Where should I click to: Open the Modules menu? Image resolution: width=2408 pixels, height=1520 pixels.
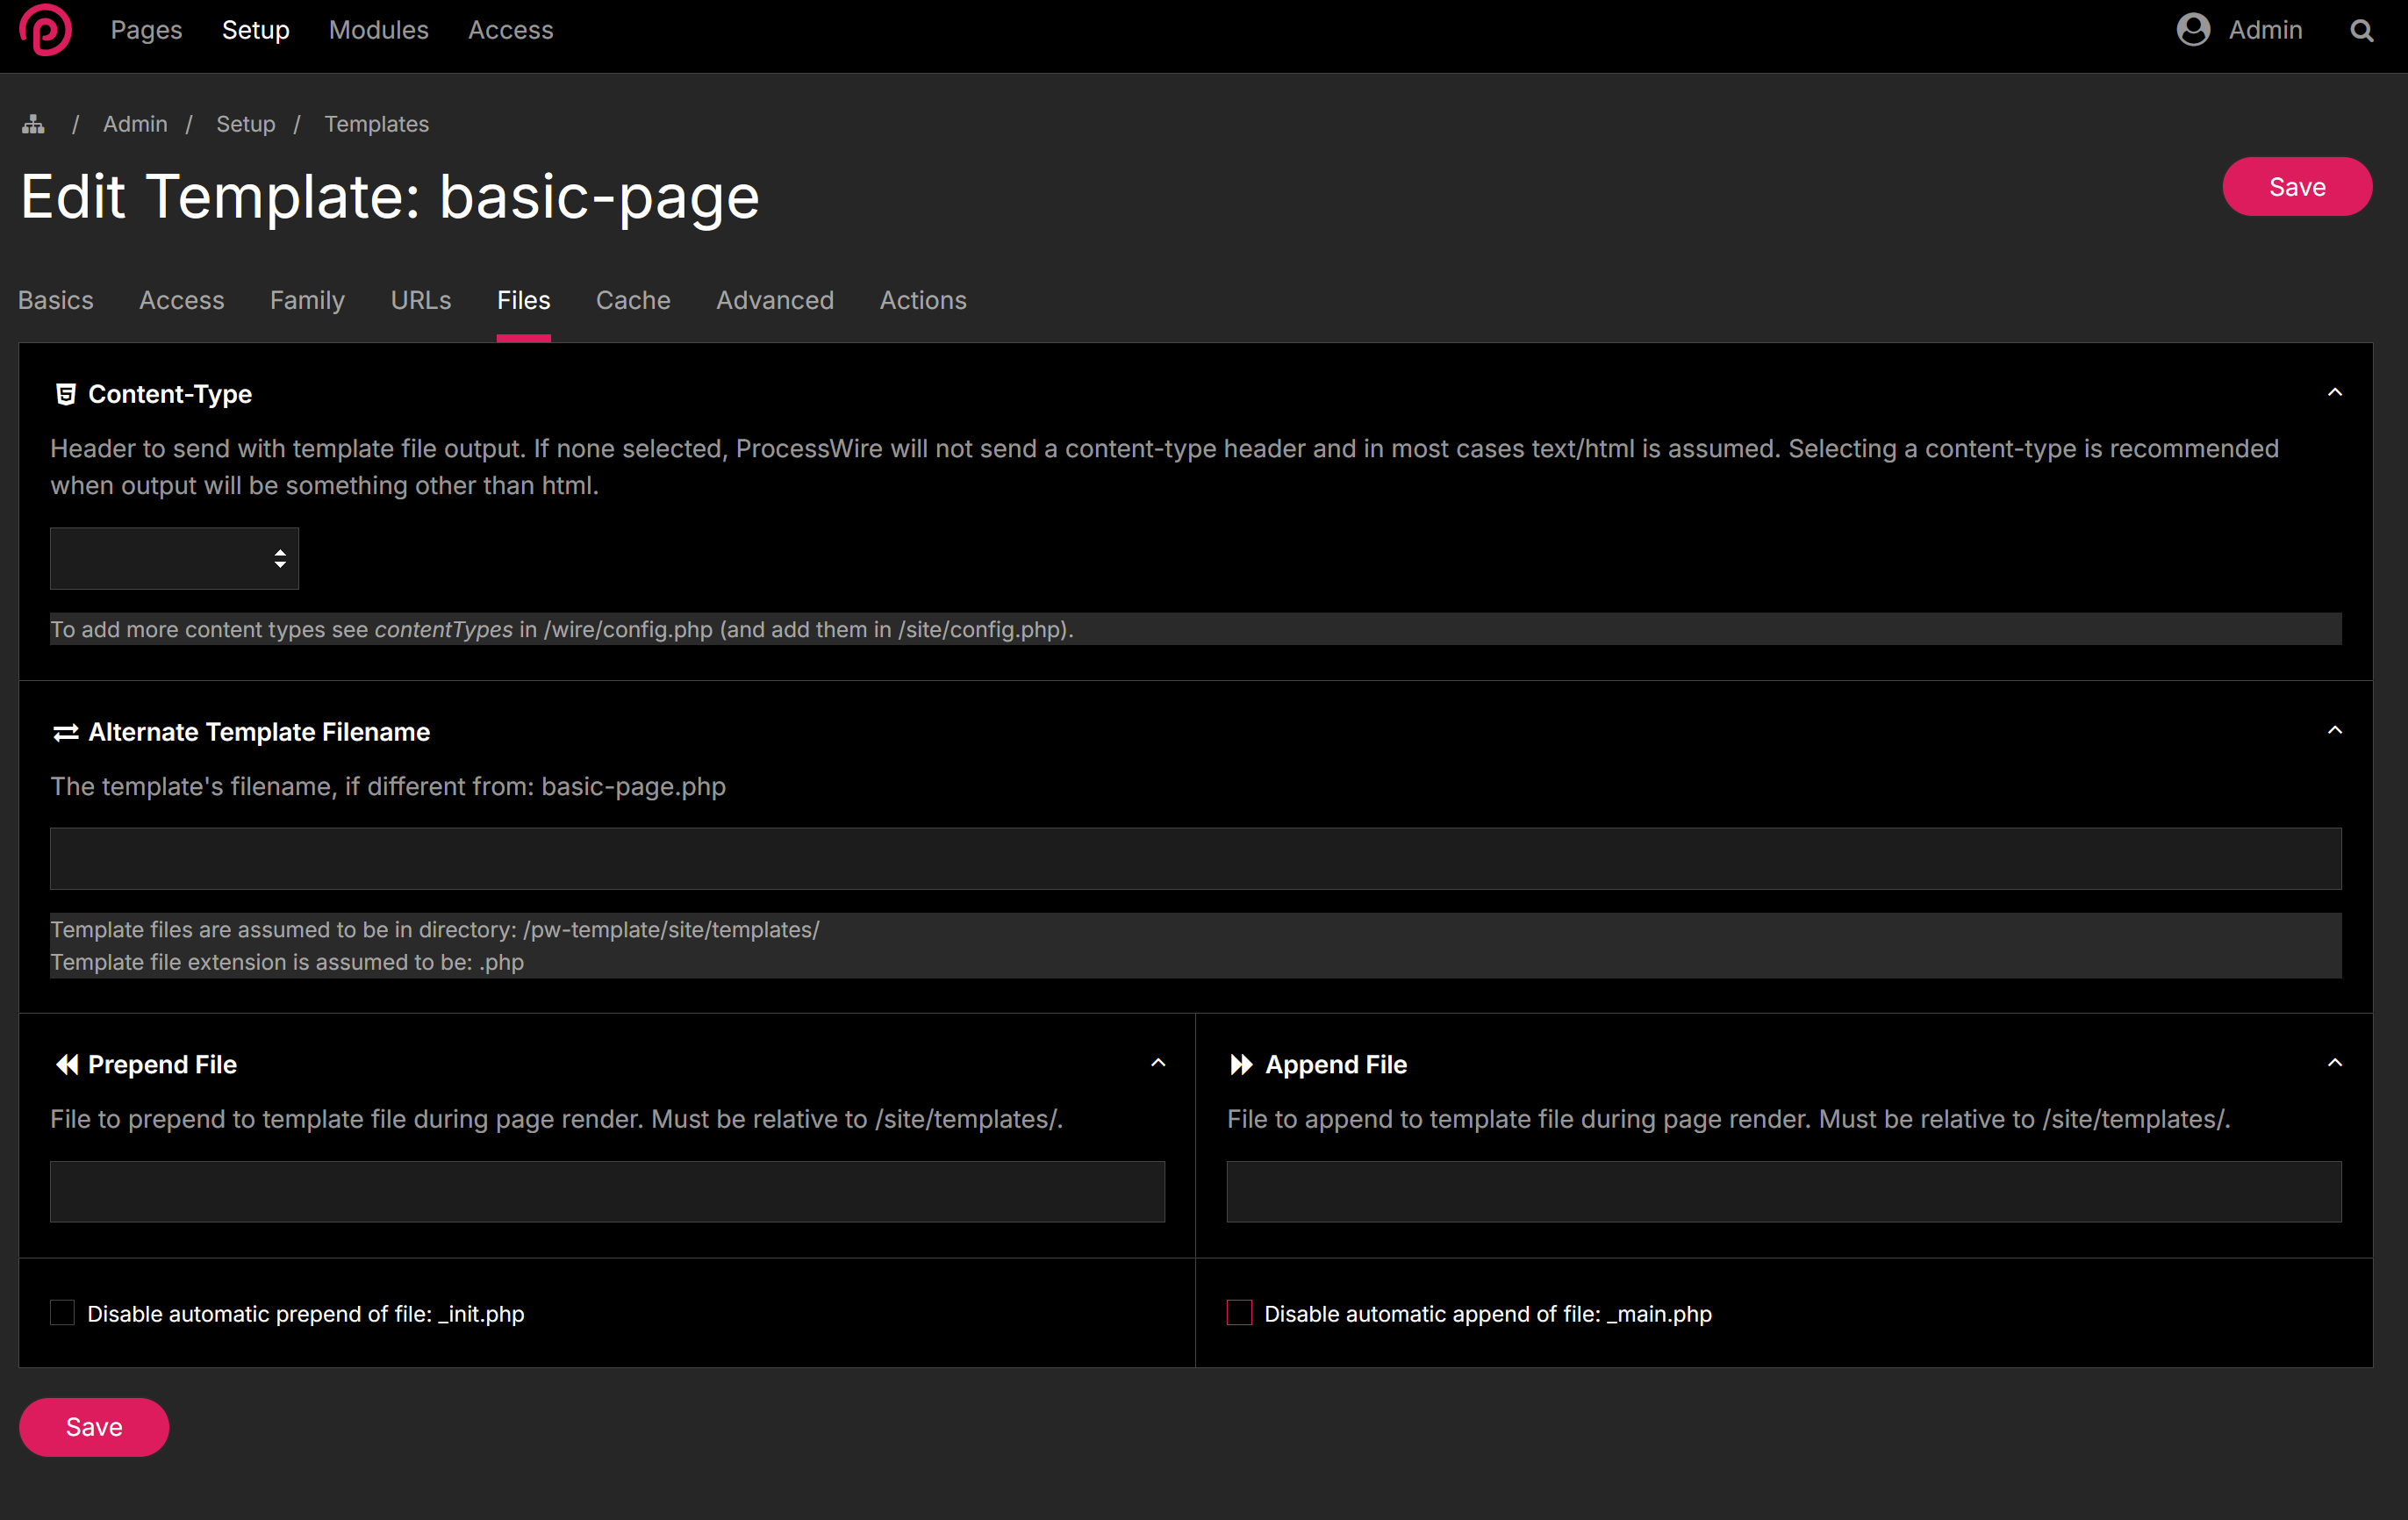pos(378,30)
